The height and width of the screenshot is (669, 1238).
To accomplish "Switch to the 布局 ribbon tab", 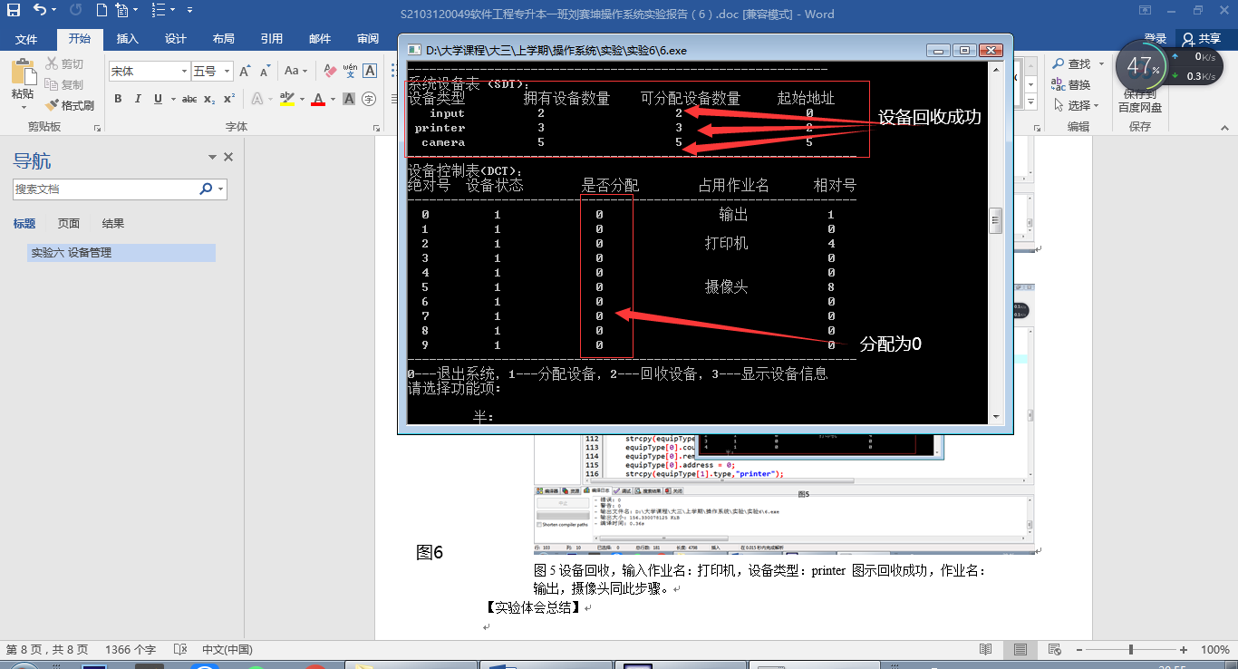I will (x=223, y=39).
